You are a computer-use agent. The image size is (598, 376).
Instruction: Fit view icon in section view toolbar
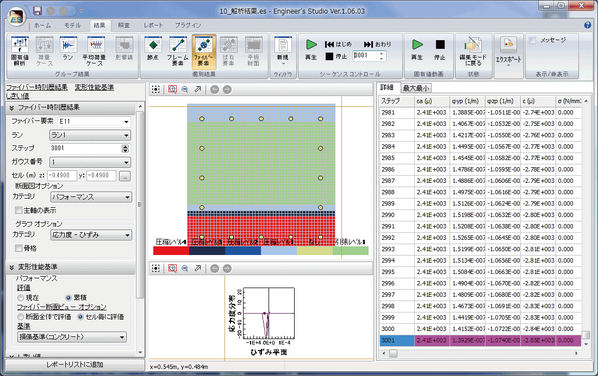[155, 90]
